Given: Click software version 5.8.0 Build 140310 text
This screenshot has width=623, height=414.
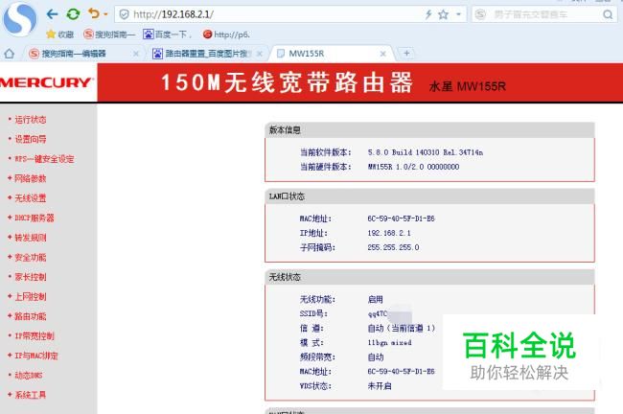Looking at the screenshot, I should pos(426,152).
